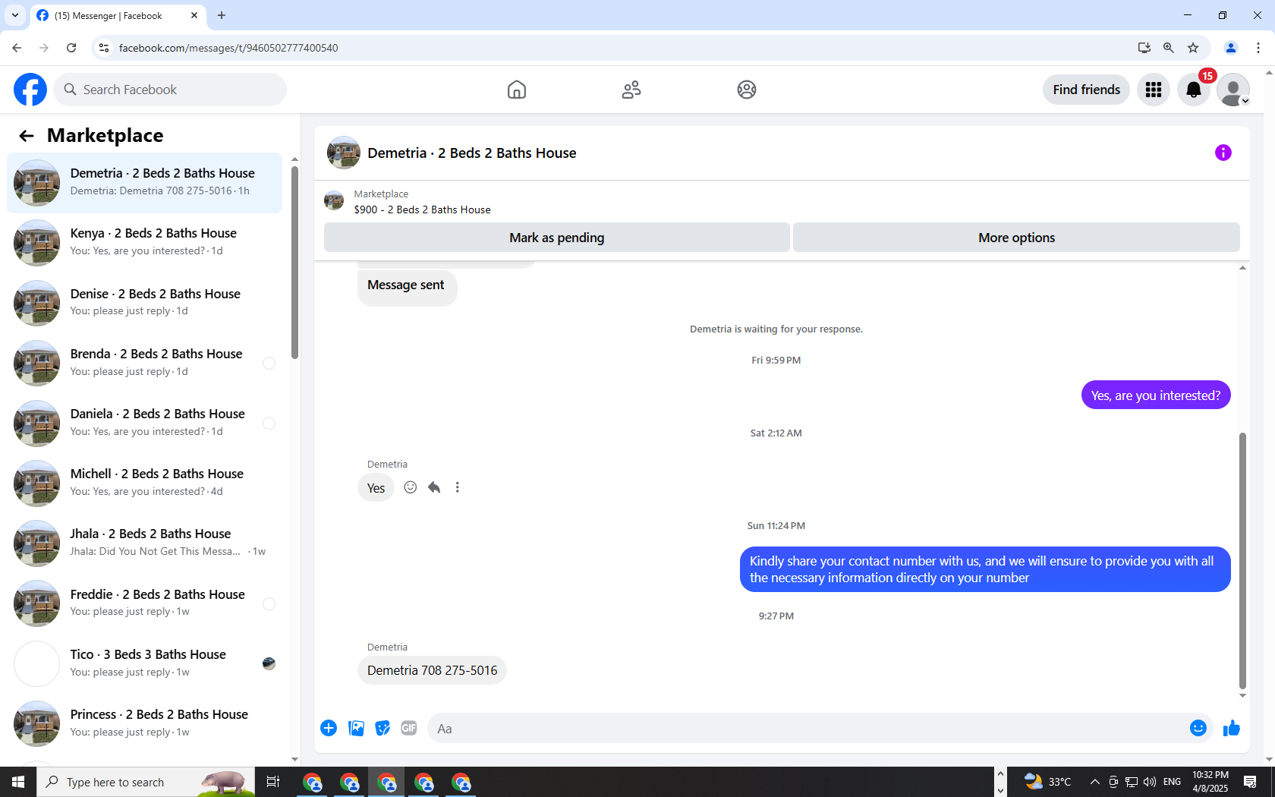Click the Search Facebook field
The image size is (1275, 797).
[170, 90]
